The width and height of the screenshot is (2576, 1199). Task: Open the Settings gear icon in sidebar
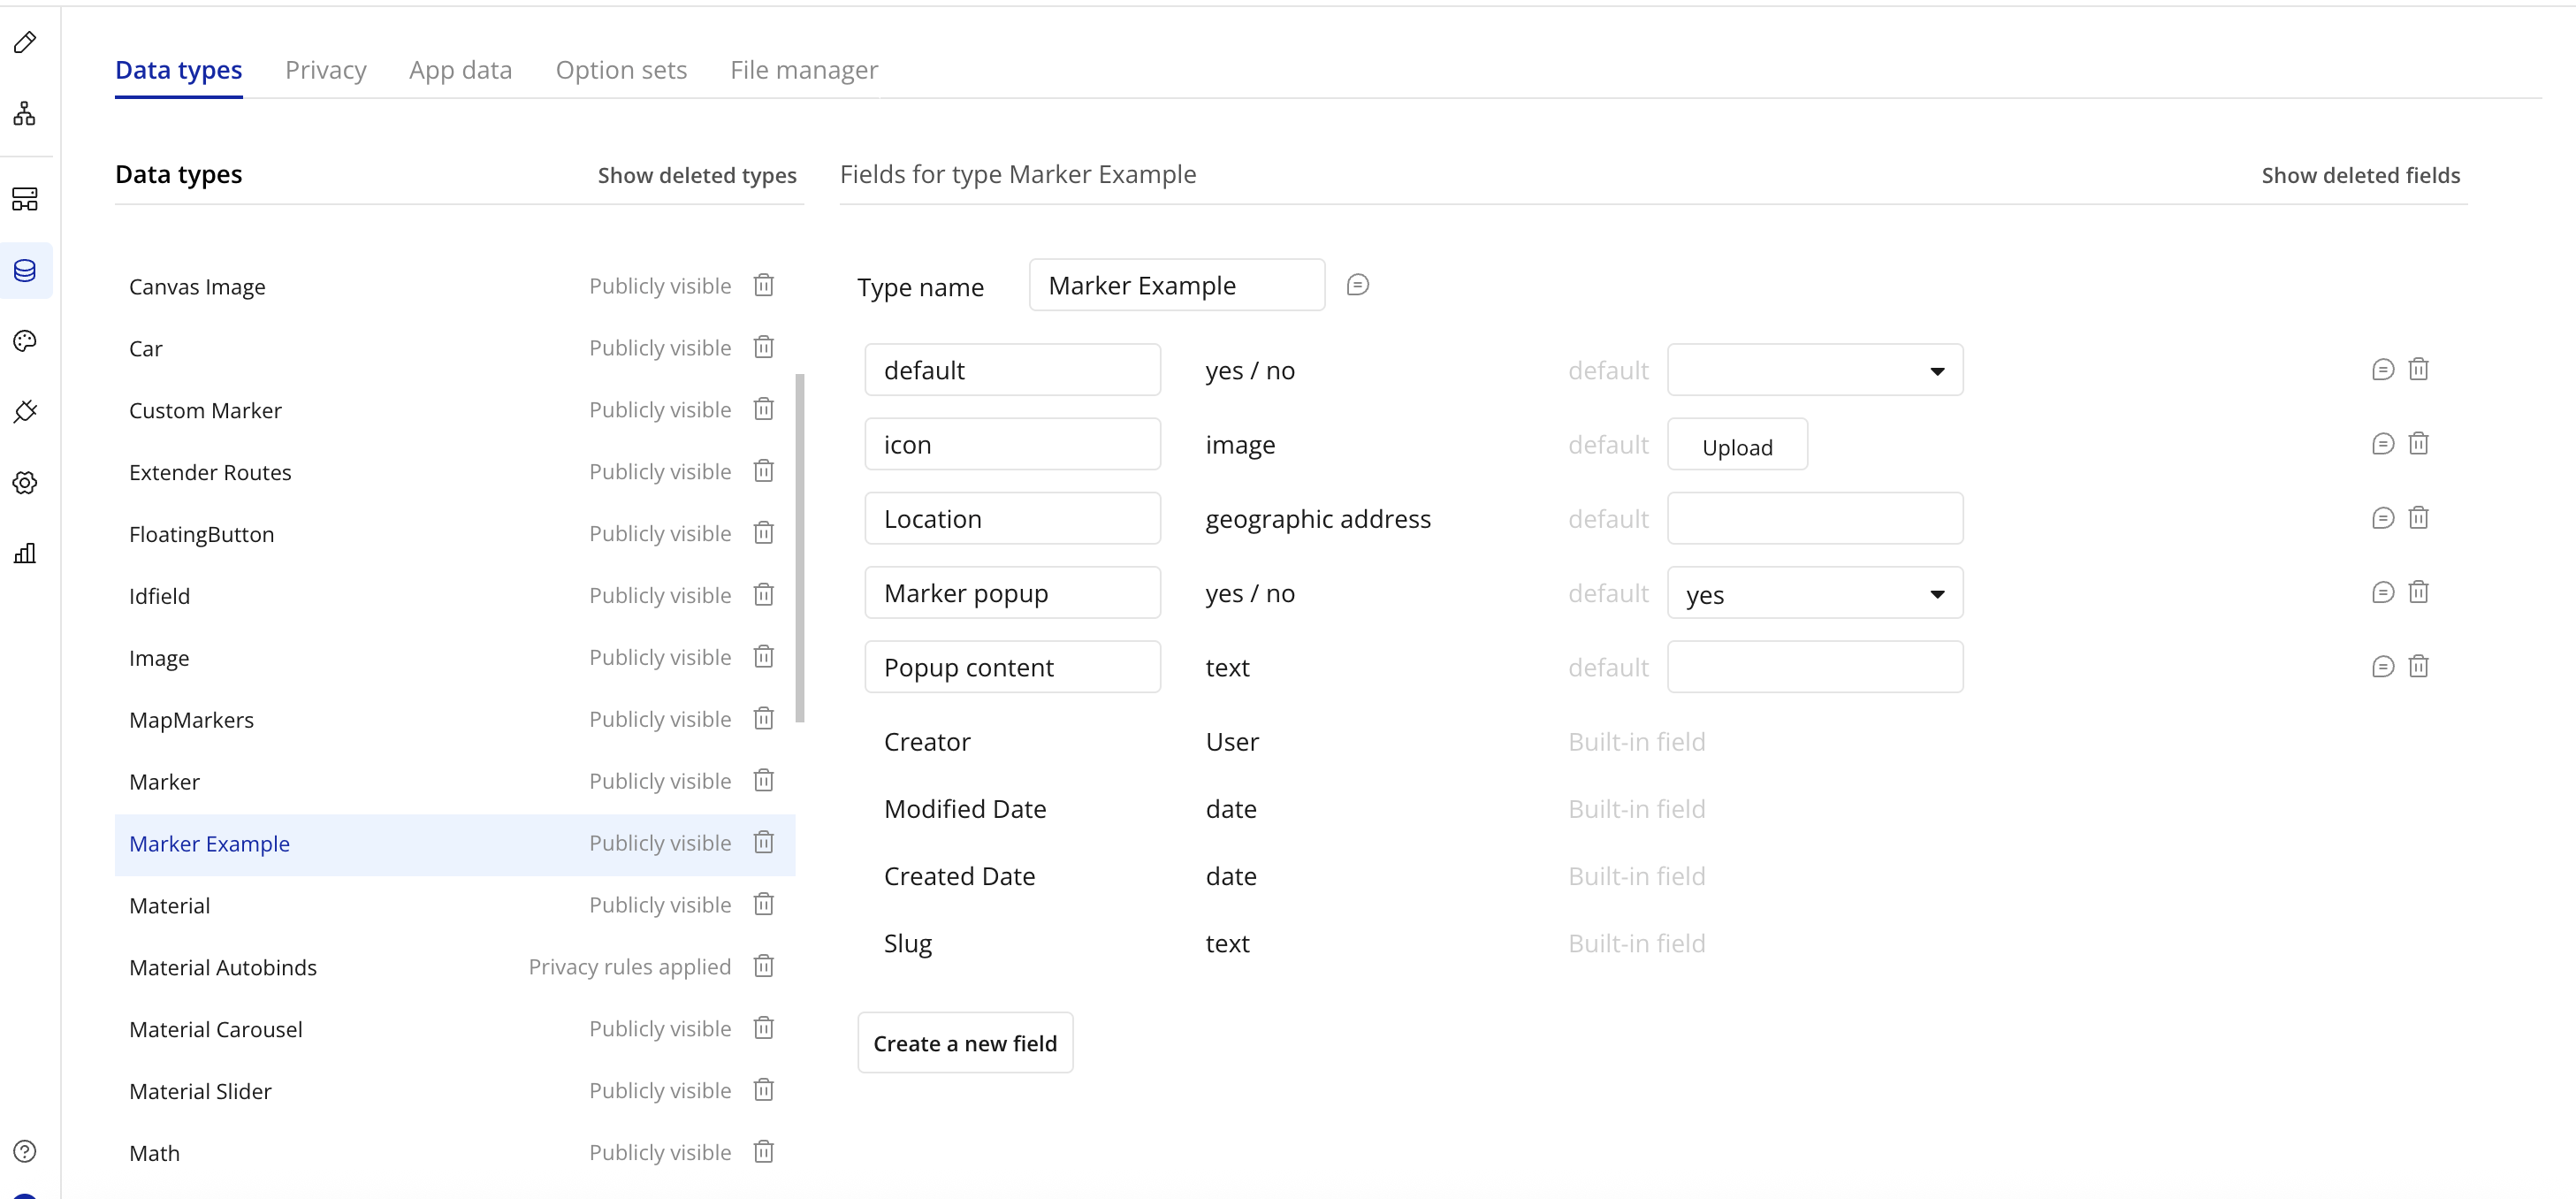pyautogui.click(x=25, y=483)
